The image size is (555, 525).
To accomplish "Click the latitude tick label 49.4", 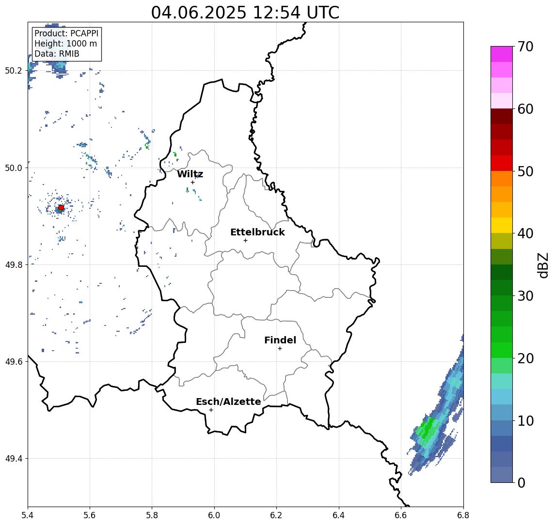I will [x=13, y=459].
